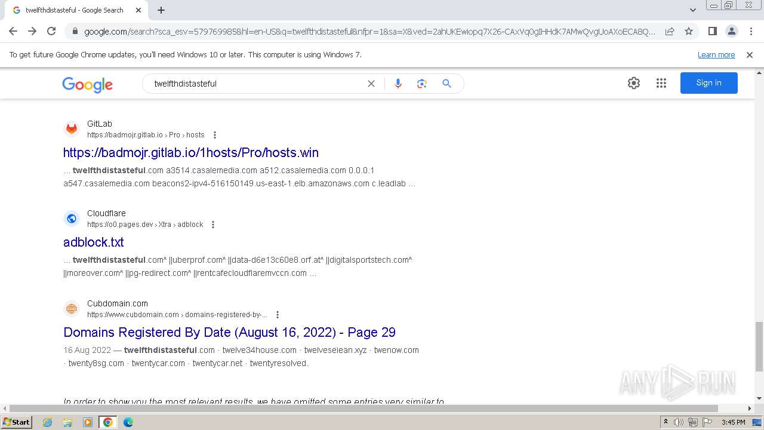Open the Google apps grid

(x=661, y=83)
